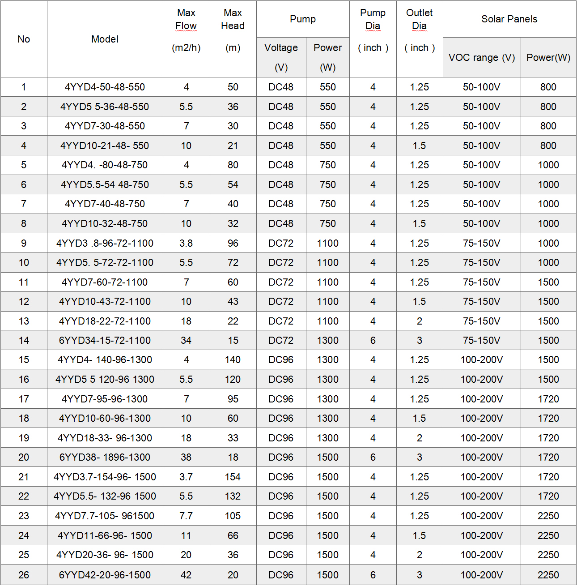Click the No column header
This screenshot has width=577, height=586.
pyautogui.click(x=24, y=39)
